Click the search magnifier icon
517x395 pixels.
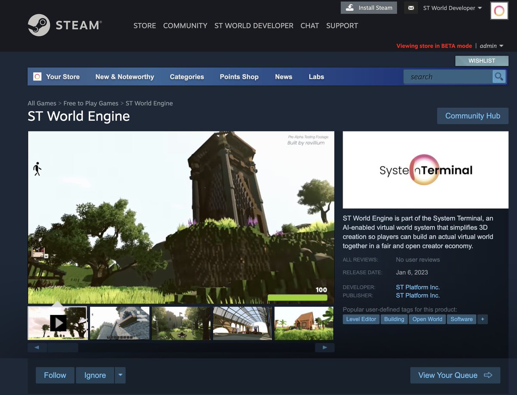(x=499, y=77)
